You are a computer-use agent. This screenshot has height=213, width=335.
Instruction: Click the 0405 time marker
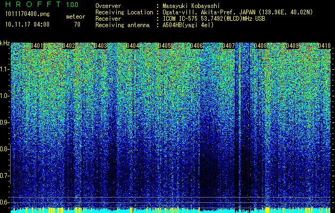(165, 46)
